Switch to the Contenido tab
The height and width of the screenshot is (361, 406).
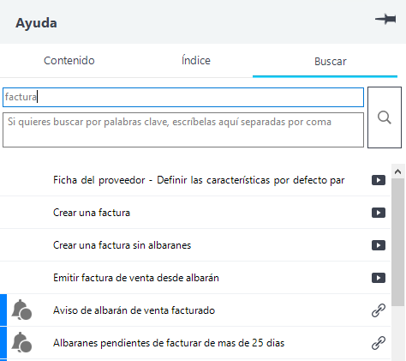tap(69, 61)
